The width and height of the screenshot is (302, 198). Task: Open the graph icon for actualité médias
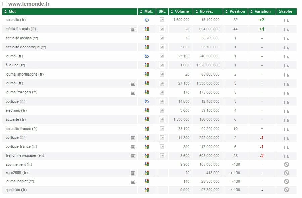[286, 38]
